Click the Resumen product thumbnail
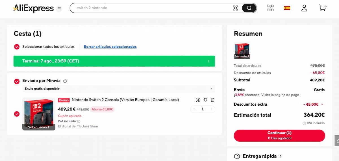 point(242,51)
